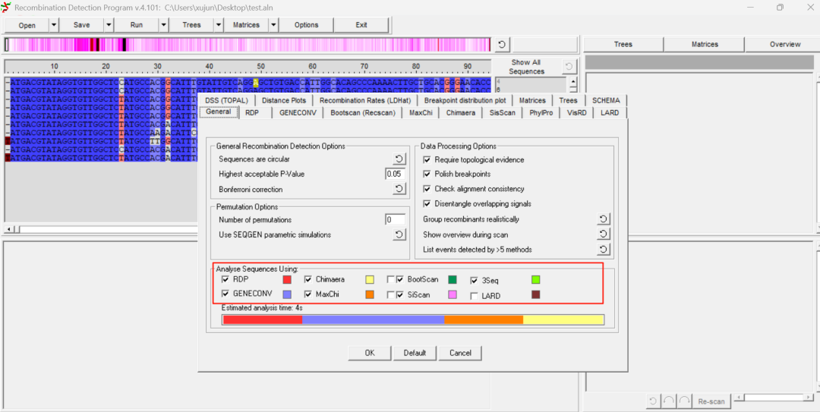Image resolution: width=820 pixels, height=412 pixels.
Task: Click the Show All Sequences button
Action: click(x=527, y=67)
